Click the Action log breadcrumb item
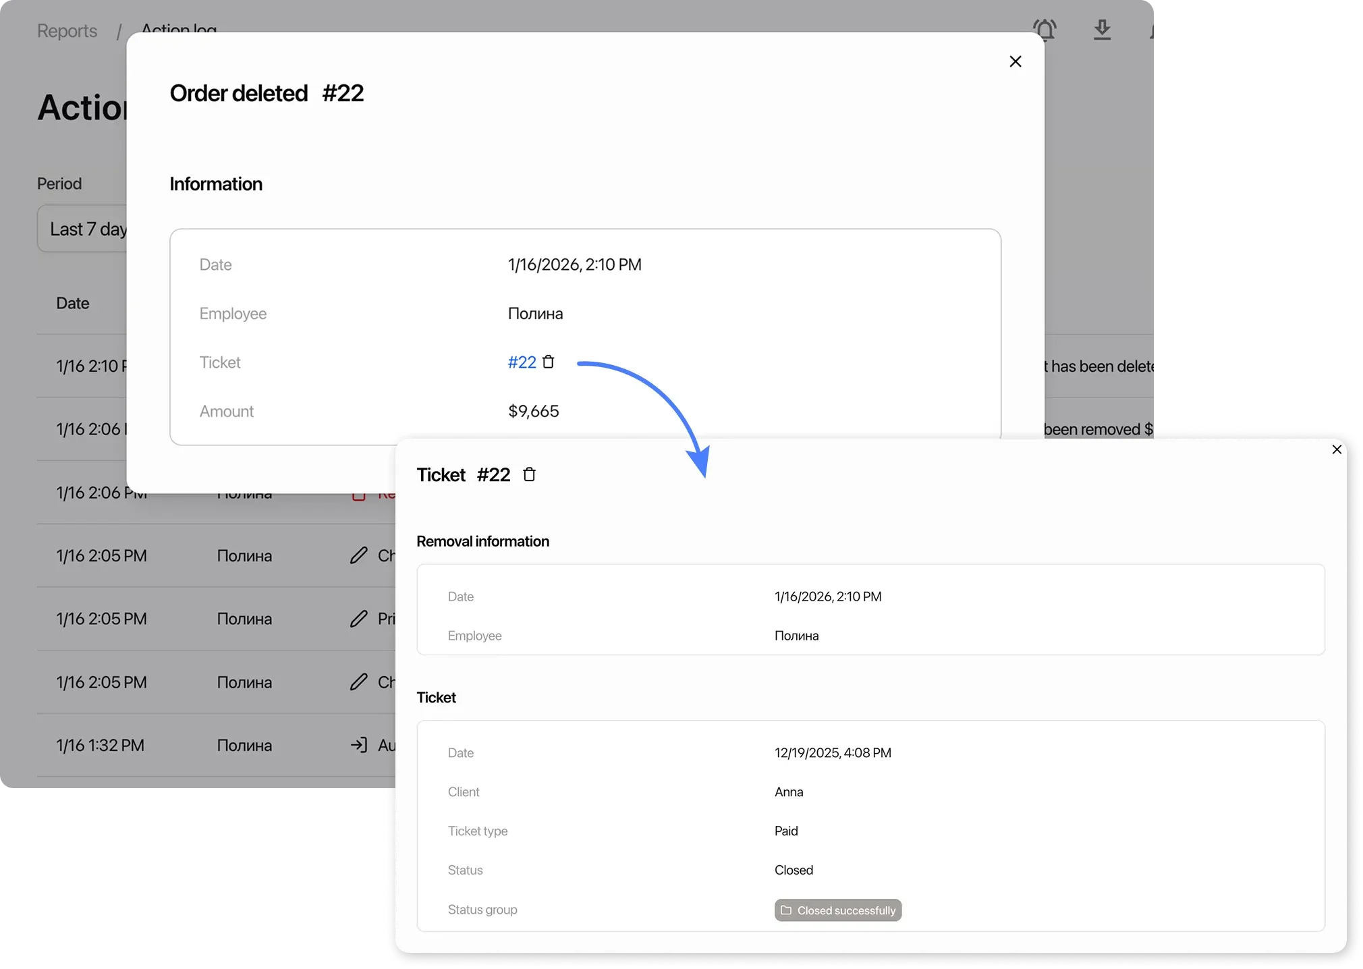Screen dimensions: 1363x969 click(179, 28)
